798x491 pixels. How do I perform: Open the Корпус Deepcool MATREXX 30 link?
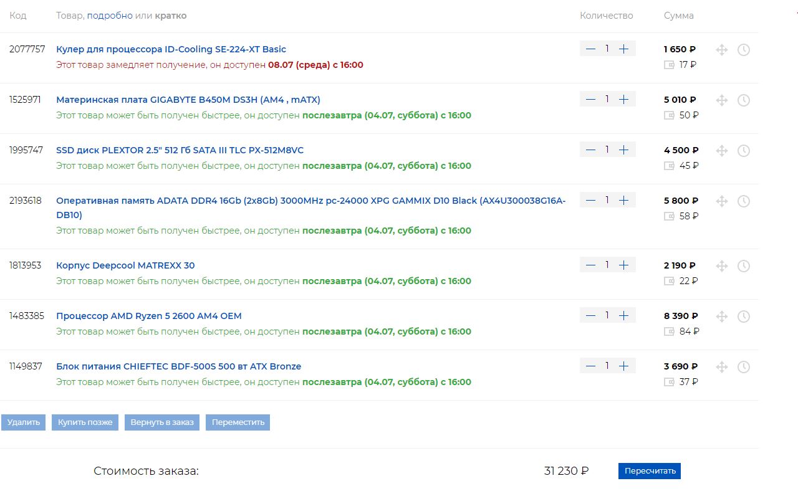[125, 265]
